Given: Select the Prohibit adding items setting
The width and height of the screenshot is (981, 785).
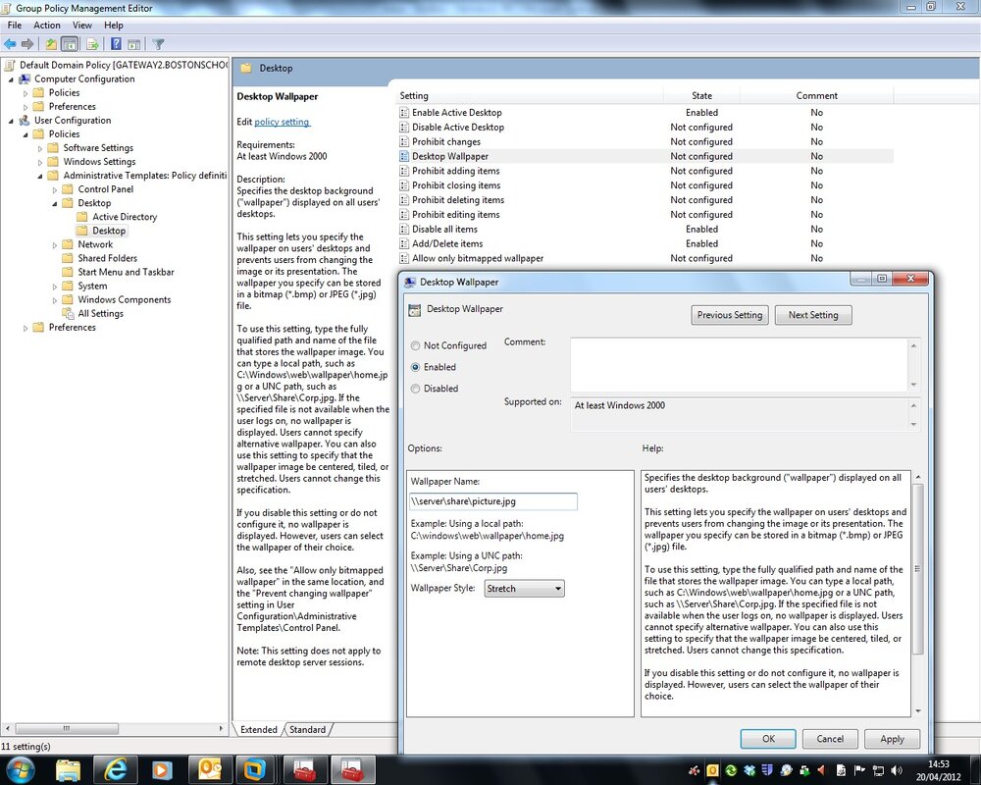Looking at the screenshot, I should point(455,171).
